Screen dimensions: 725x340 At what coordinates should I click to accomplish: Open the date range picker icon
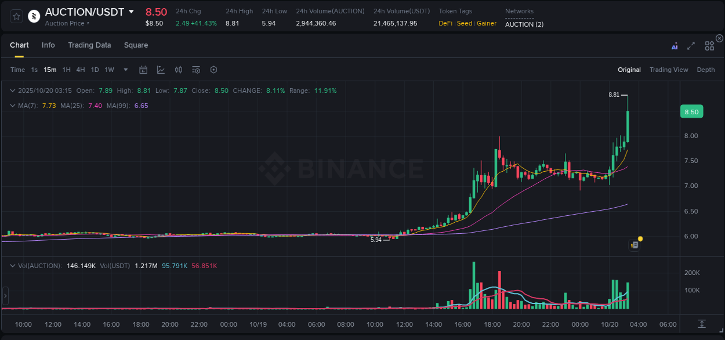pos(143,70)
